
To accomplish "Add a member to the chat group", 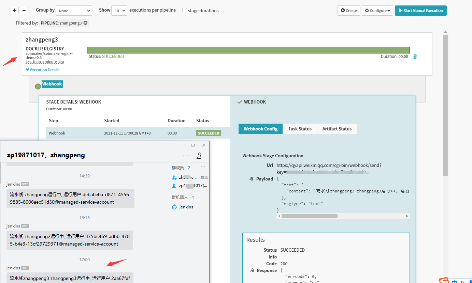I will coord(200,156).
